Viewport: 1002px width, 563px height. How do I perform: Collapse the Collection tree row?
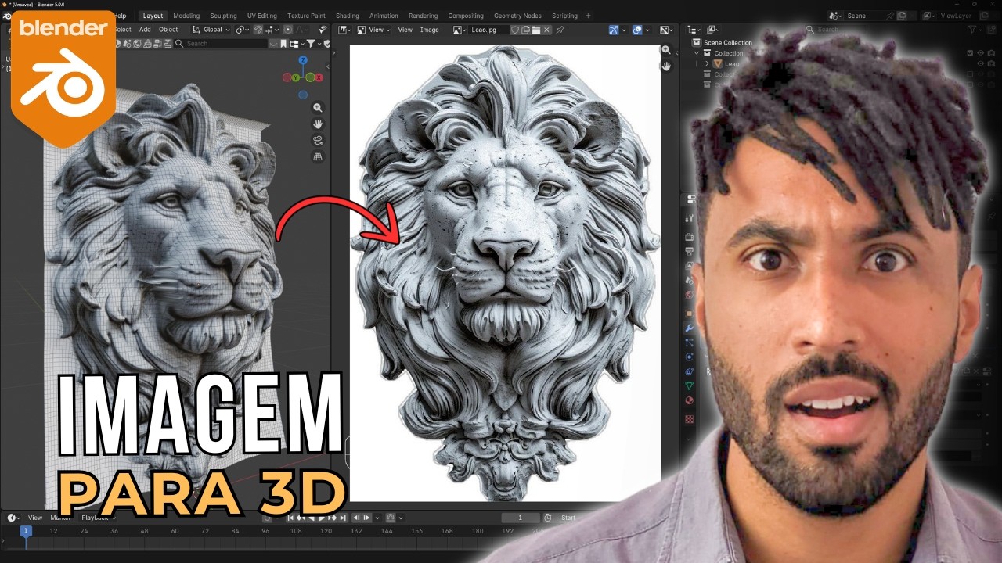[x=697, y=53]
